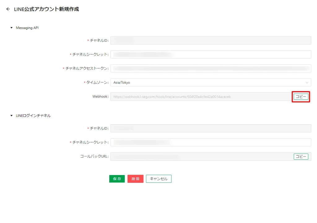Click the Messaging API heading text

pyautogui.click(x=27, y=28)
